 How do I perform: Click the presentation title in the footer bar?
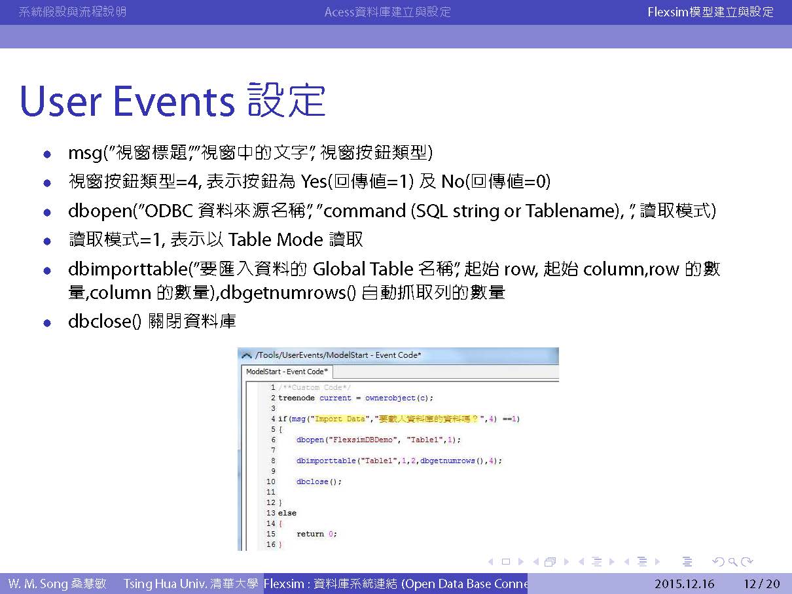pos(395,584)
